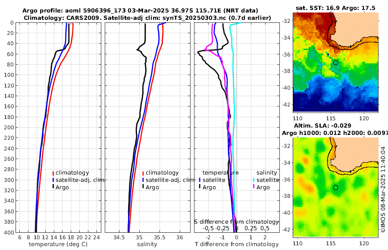This screenshot has width=388, height=250.
Task: Click red climatology swatch in temperature legend
Action: point(53,173)
